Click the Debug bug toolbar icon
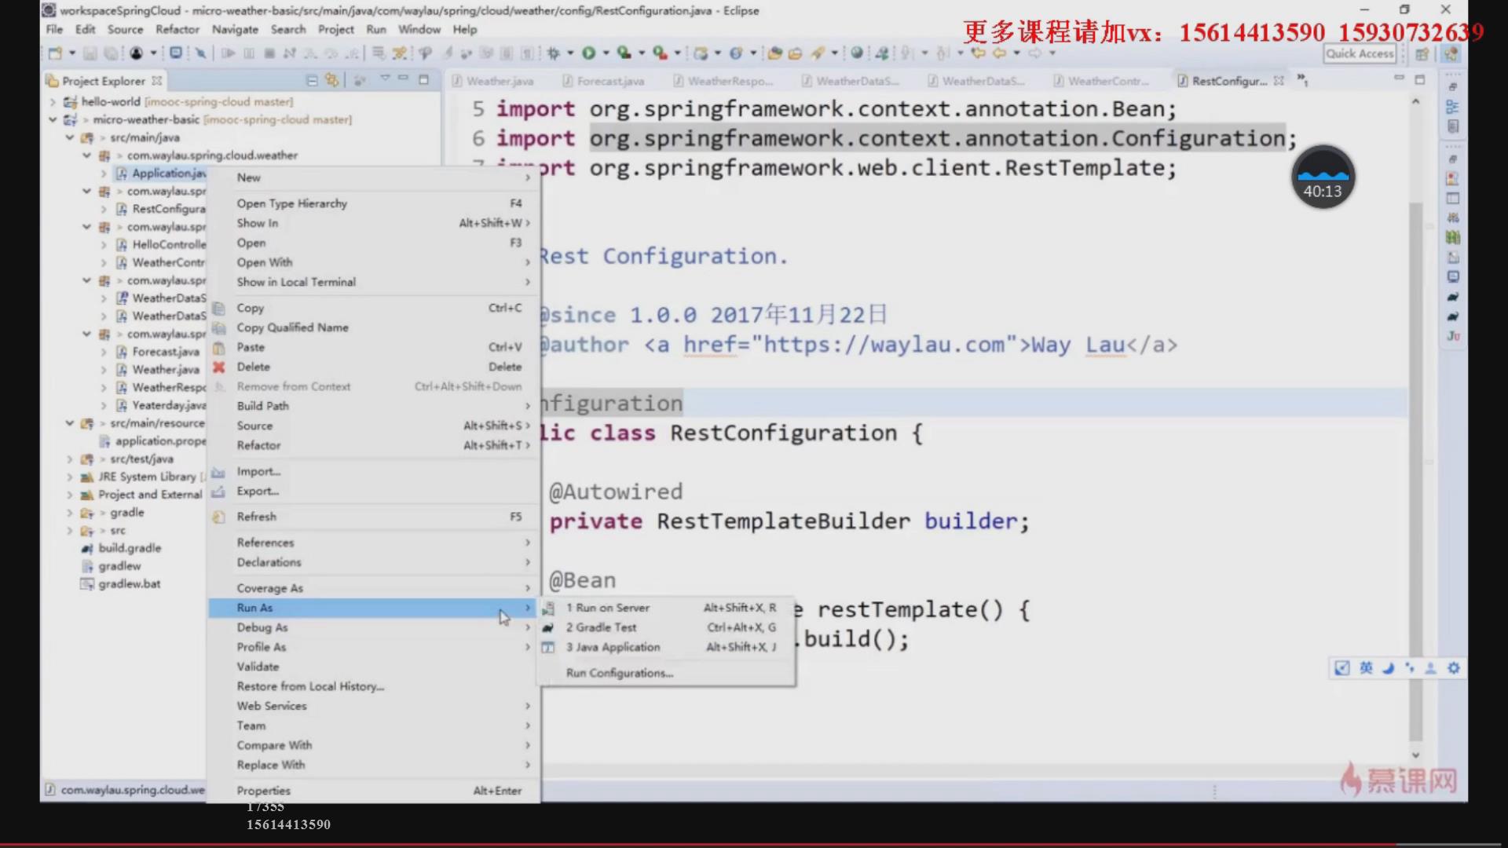The height and width of the screenshot is (848, 1508). tap(553, 53)
